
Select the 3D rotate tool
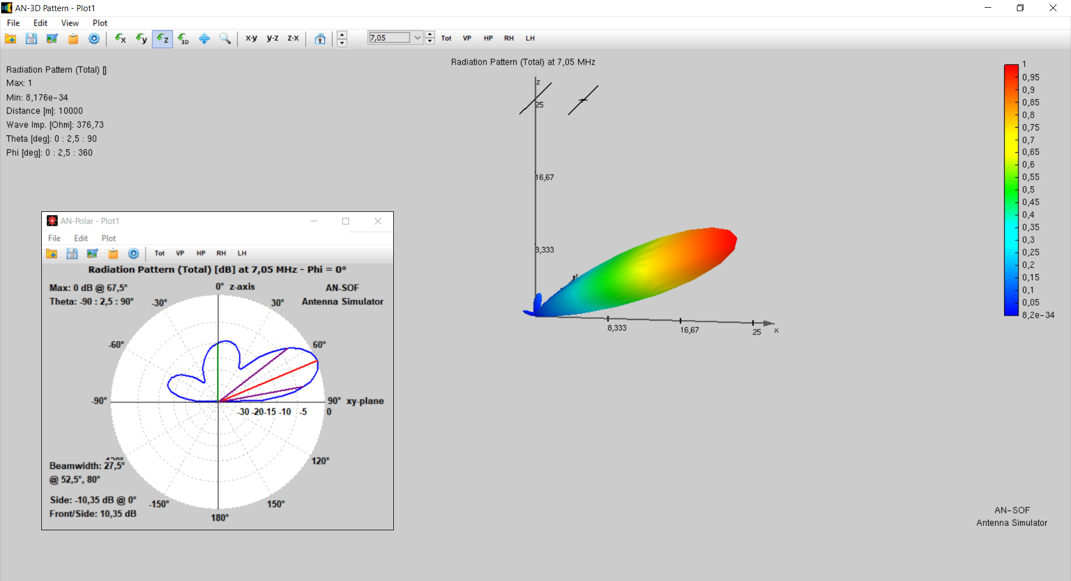pyautogui.click(x=184, y=38)
